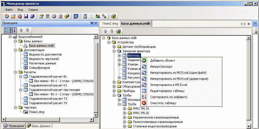Add database icon in База данных.mdb toolbar

pyautogui.click(x=118, y=31)
